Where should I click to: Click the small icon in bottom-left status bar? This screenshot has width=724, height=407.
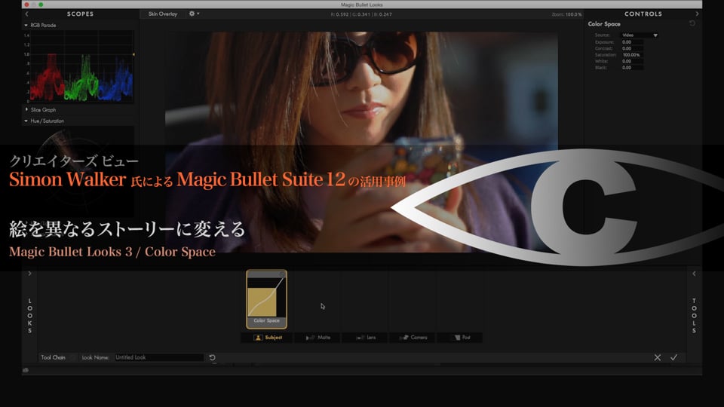(x=26, y=370)
